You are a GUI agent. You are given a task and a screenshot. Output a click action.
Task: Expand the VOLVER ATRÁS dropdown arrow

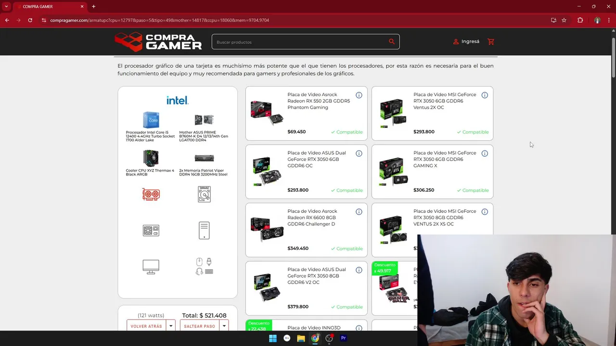170,326
